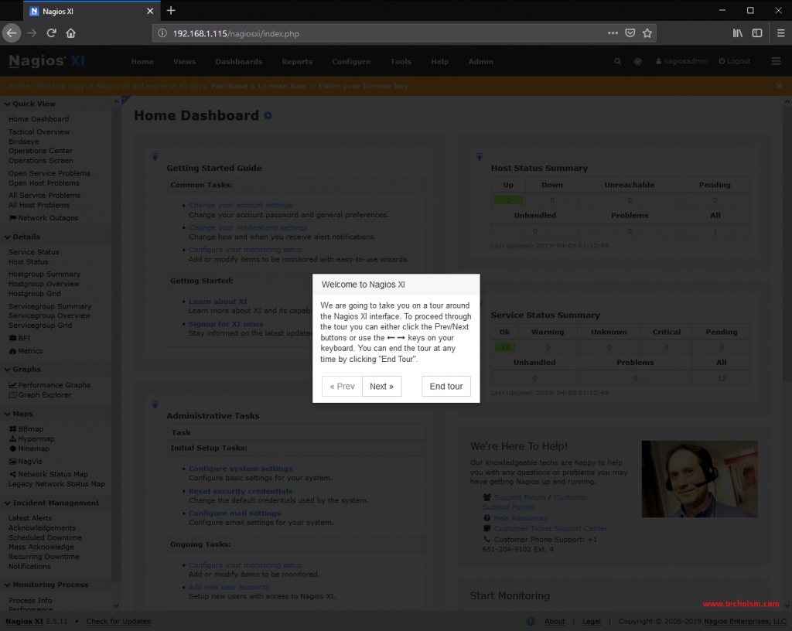792x631 pixels.
Task: Bookmark this page with the star icon
Action: 647,33
